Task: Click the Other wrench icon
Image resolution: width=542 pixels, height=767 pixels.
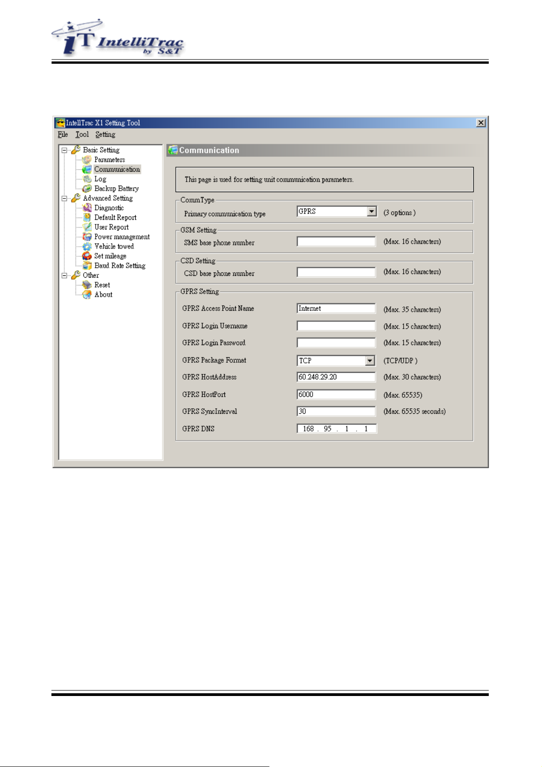Action: click(x=76, y=275)
